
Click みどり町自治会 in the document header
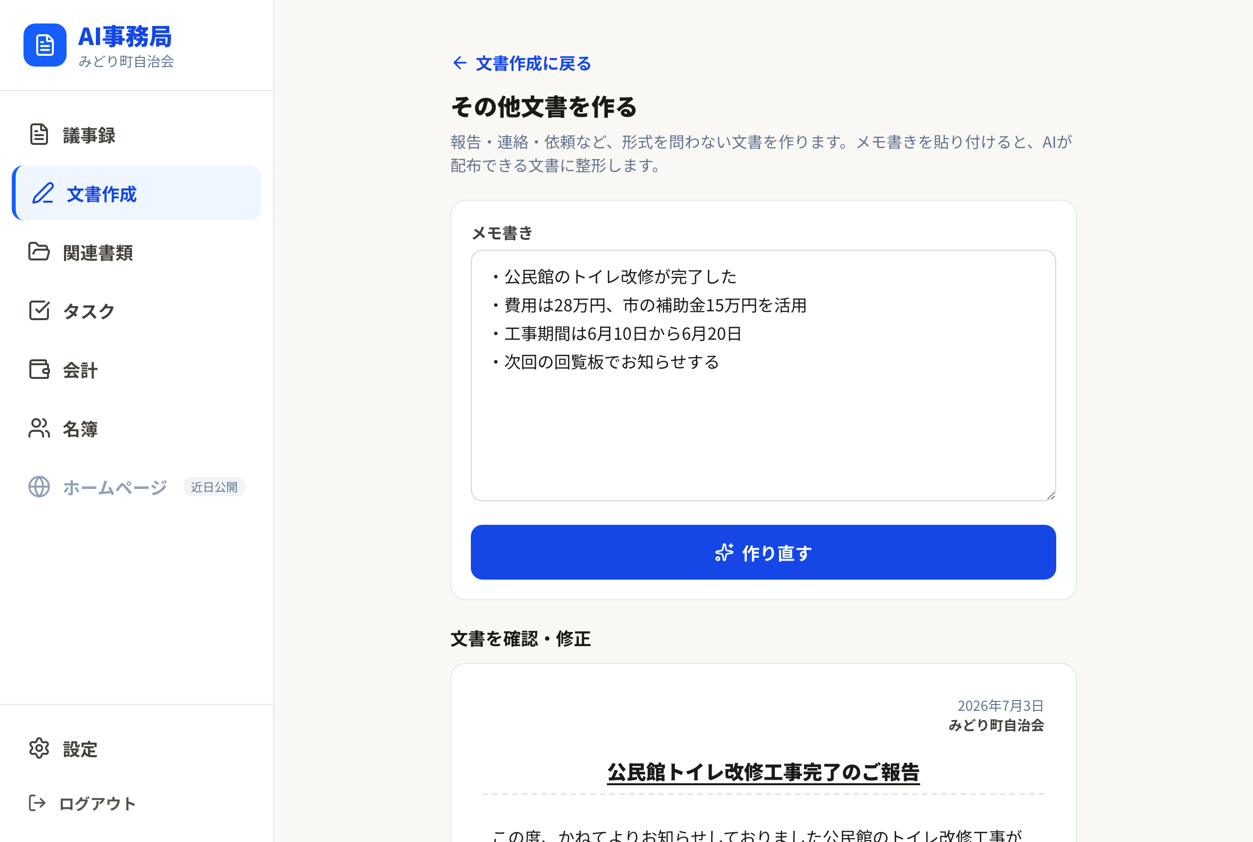(x=997, y=725)
